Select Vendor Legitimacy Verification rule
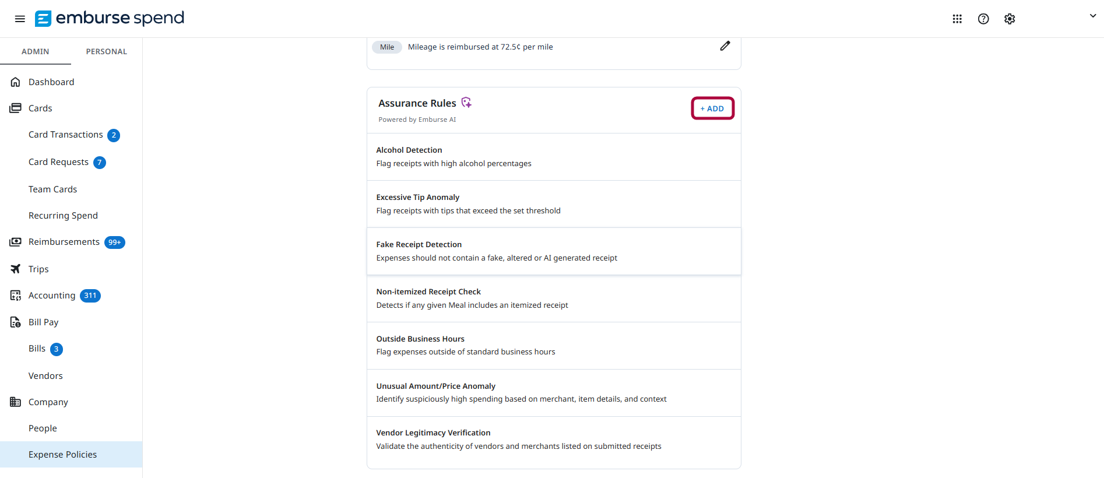 click(x=554, y=440)
